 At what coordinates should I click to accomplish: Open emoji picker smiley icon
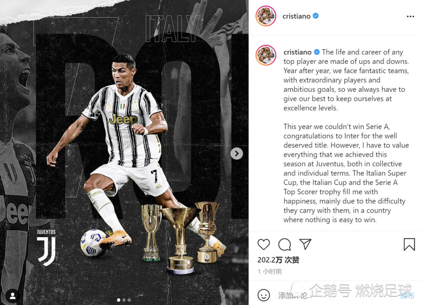point(264,295)
